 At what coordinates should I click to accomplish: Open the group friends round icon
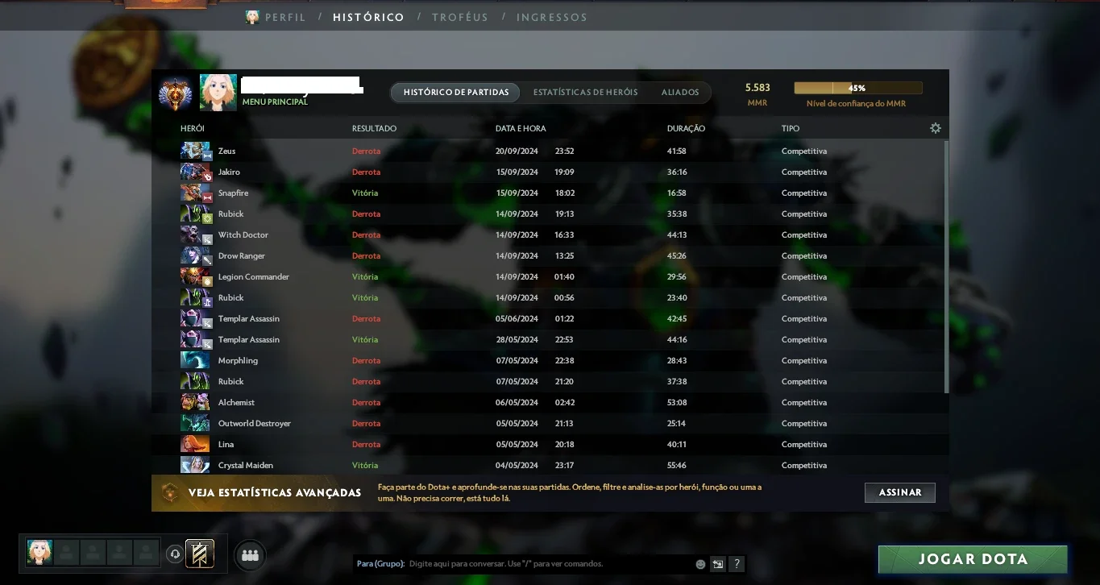[250, 554]
